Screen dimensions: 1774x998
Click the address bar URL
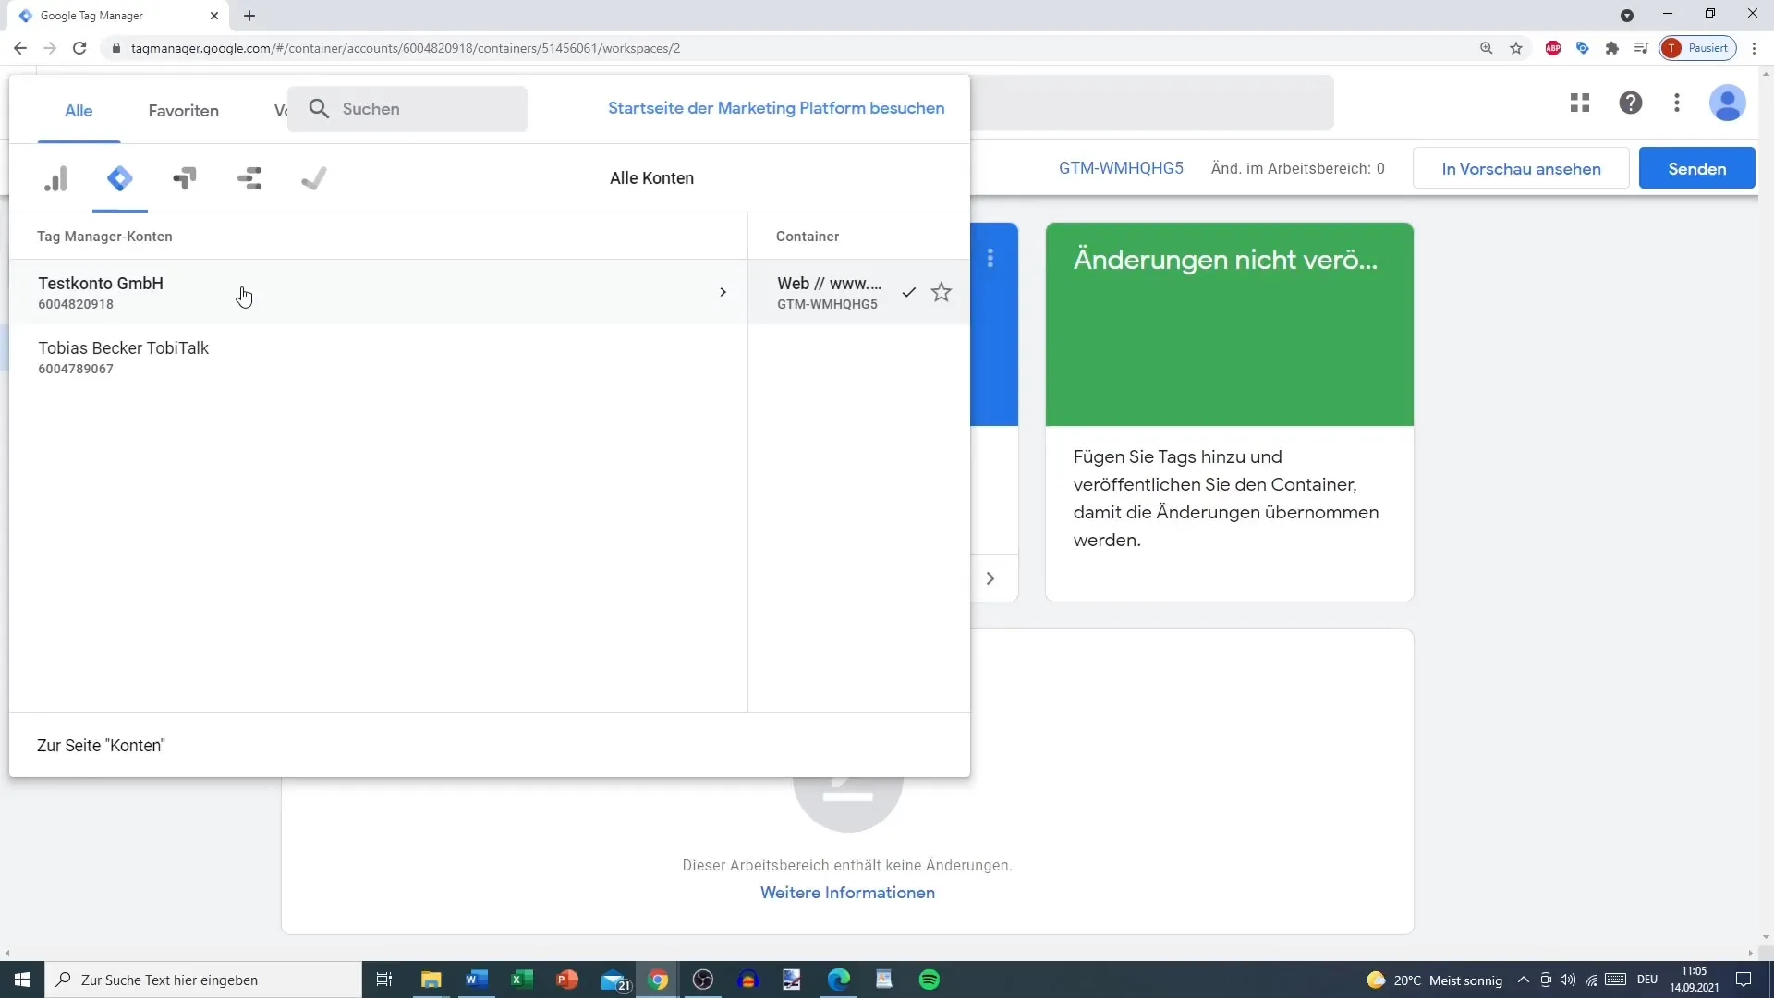click(406, 48)
